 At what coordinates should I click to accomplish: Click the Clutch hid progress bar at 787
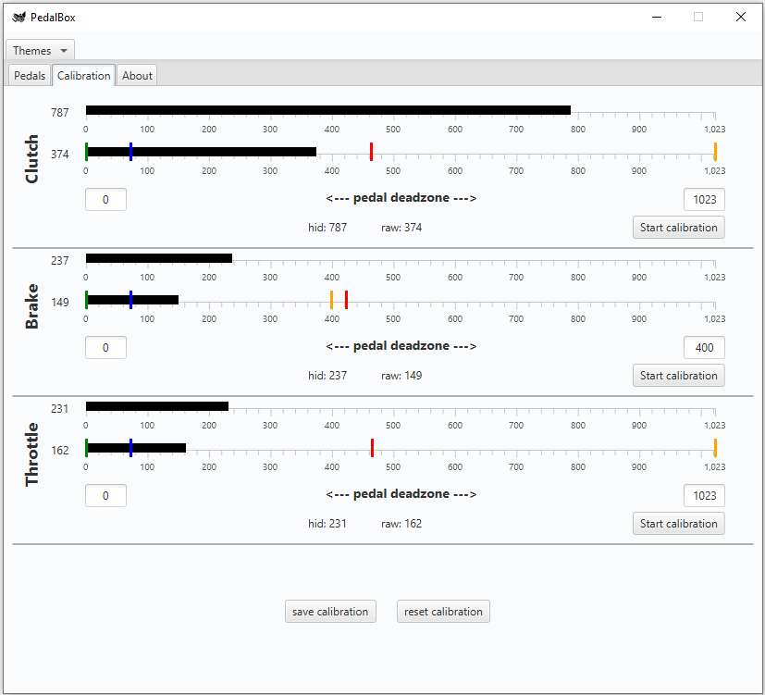[x=328, y=110]
